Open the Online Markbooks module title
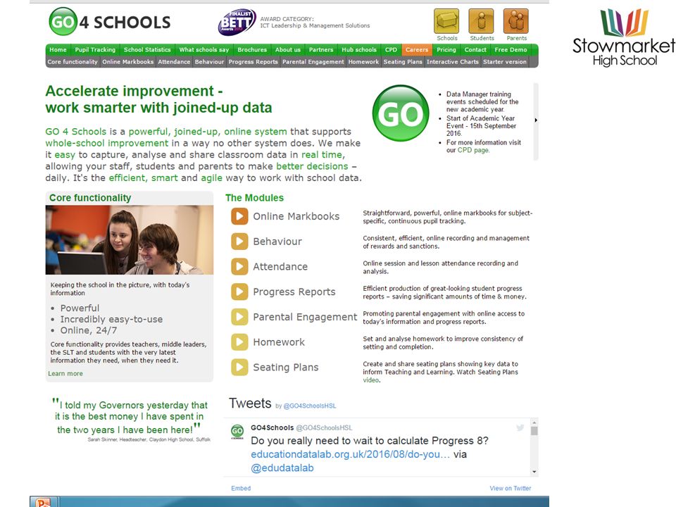Viewport: 676px width, 507px height. click(296, 216)
